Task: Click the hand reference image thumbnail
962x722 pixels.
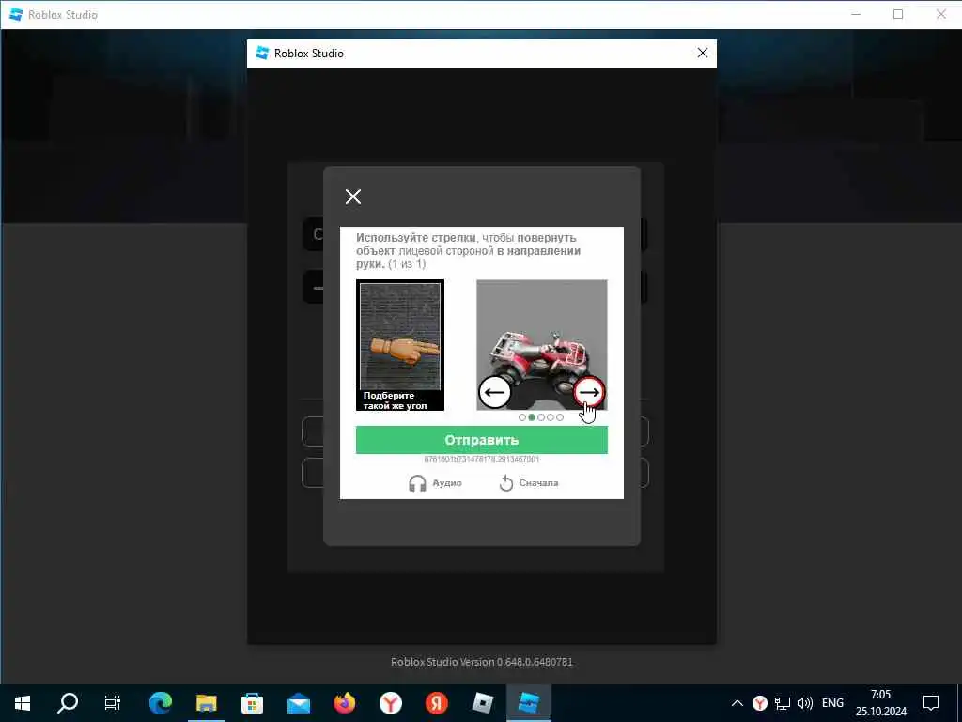Action: pyautogui.click(x=400, y=345)
